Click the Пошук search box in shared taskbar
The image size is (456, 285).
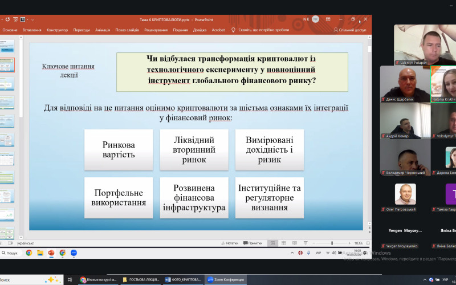10,253
